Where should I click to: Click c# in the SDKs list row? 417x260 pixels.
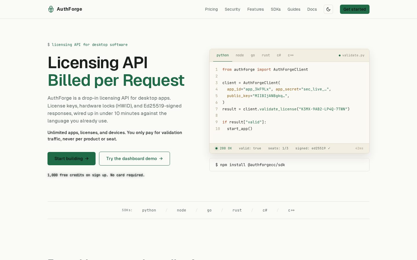click(x=265, y=210)
